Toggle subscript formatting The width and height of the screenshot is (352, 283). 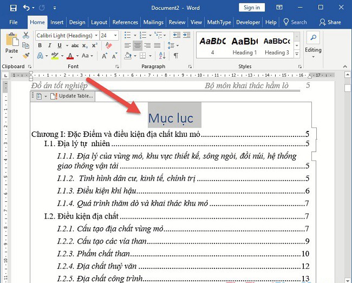tap(85, 46)
